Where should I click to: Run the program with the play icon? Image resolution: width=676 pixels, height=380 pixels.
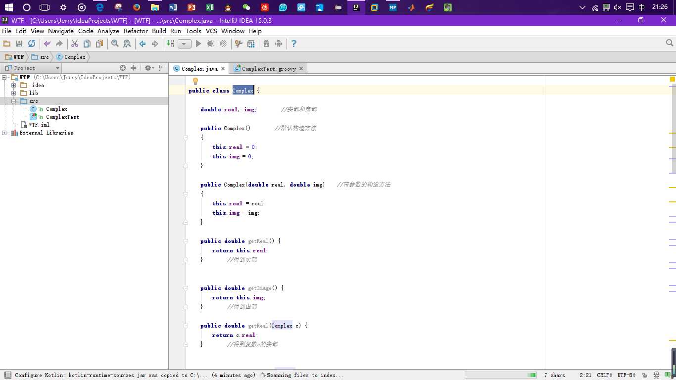pos(198,44)
